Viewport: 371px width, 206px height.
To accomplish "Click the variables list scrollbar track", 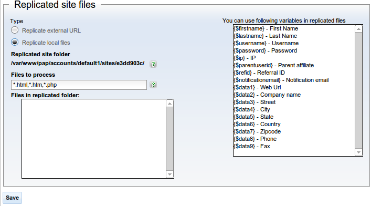I will tap(359, 90).
